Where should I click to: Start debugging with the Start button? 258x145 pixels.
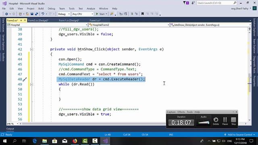(100, 14)
